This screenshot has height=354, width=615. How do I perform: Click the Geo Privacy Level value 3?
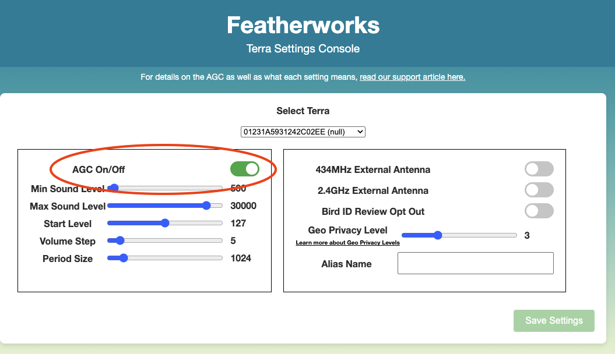click(527, 235)
